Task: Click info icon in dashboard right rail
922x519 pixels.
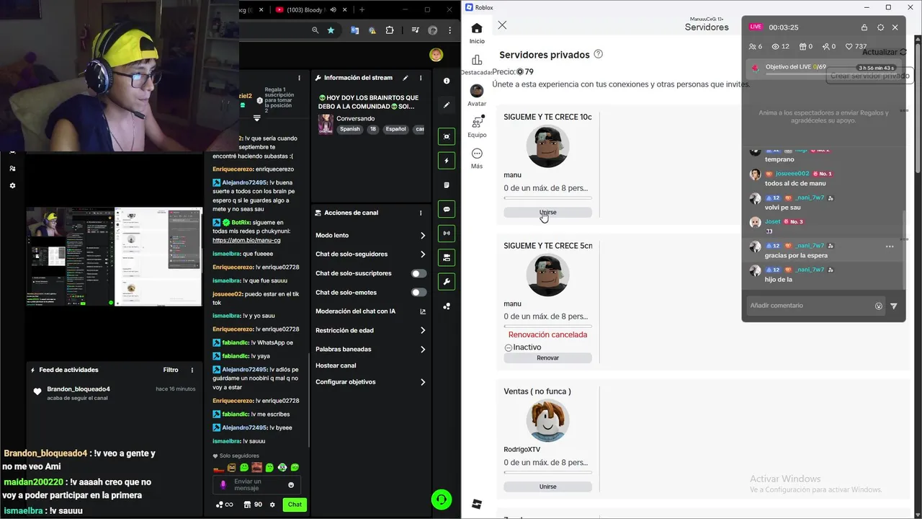Action: coord(447,81)
